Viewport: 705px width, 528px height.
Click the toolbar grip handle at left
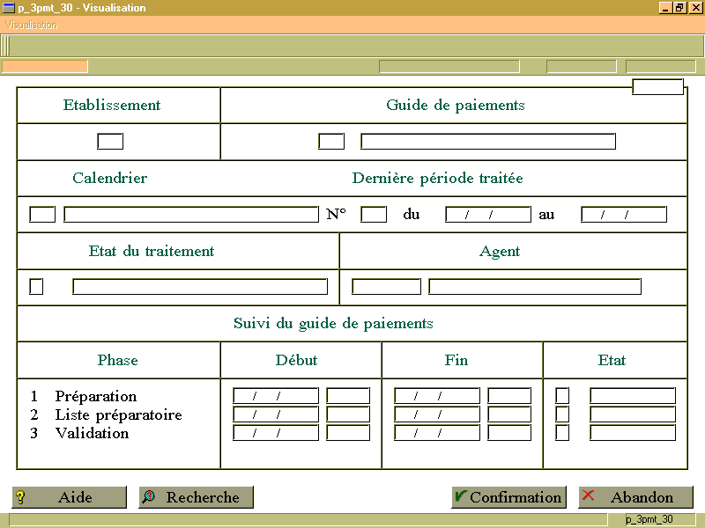point(5,46)
